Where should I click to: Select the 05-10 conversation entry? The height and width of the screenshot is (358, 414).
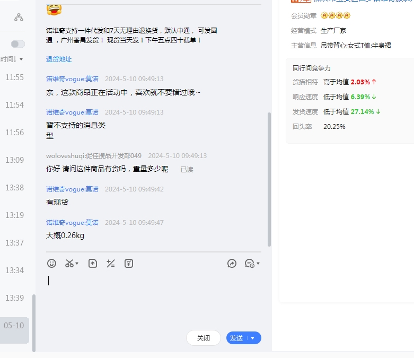coord(14,325)
